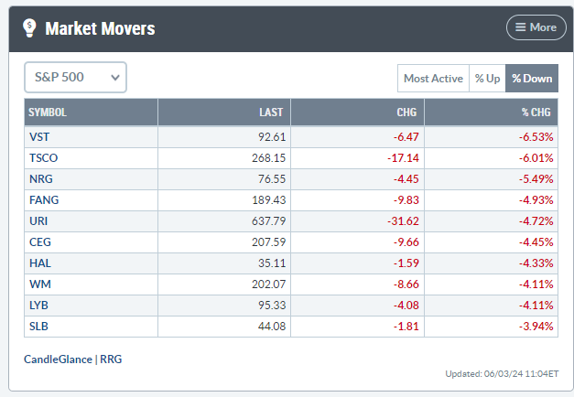This screenshot has height=397, width=574.
Task: Open the VST symbol link
Action: pos(39,137)
